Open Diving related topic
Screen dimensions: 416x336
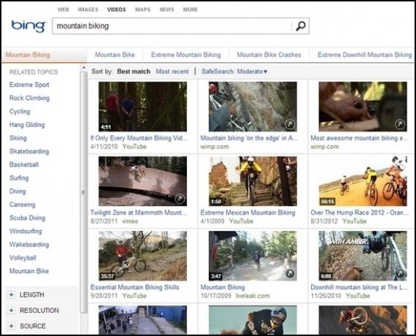pos(18,191)
